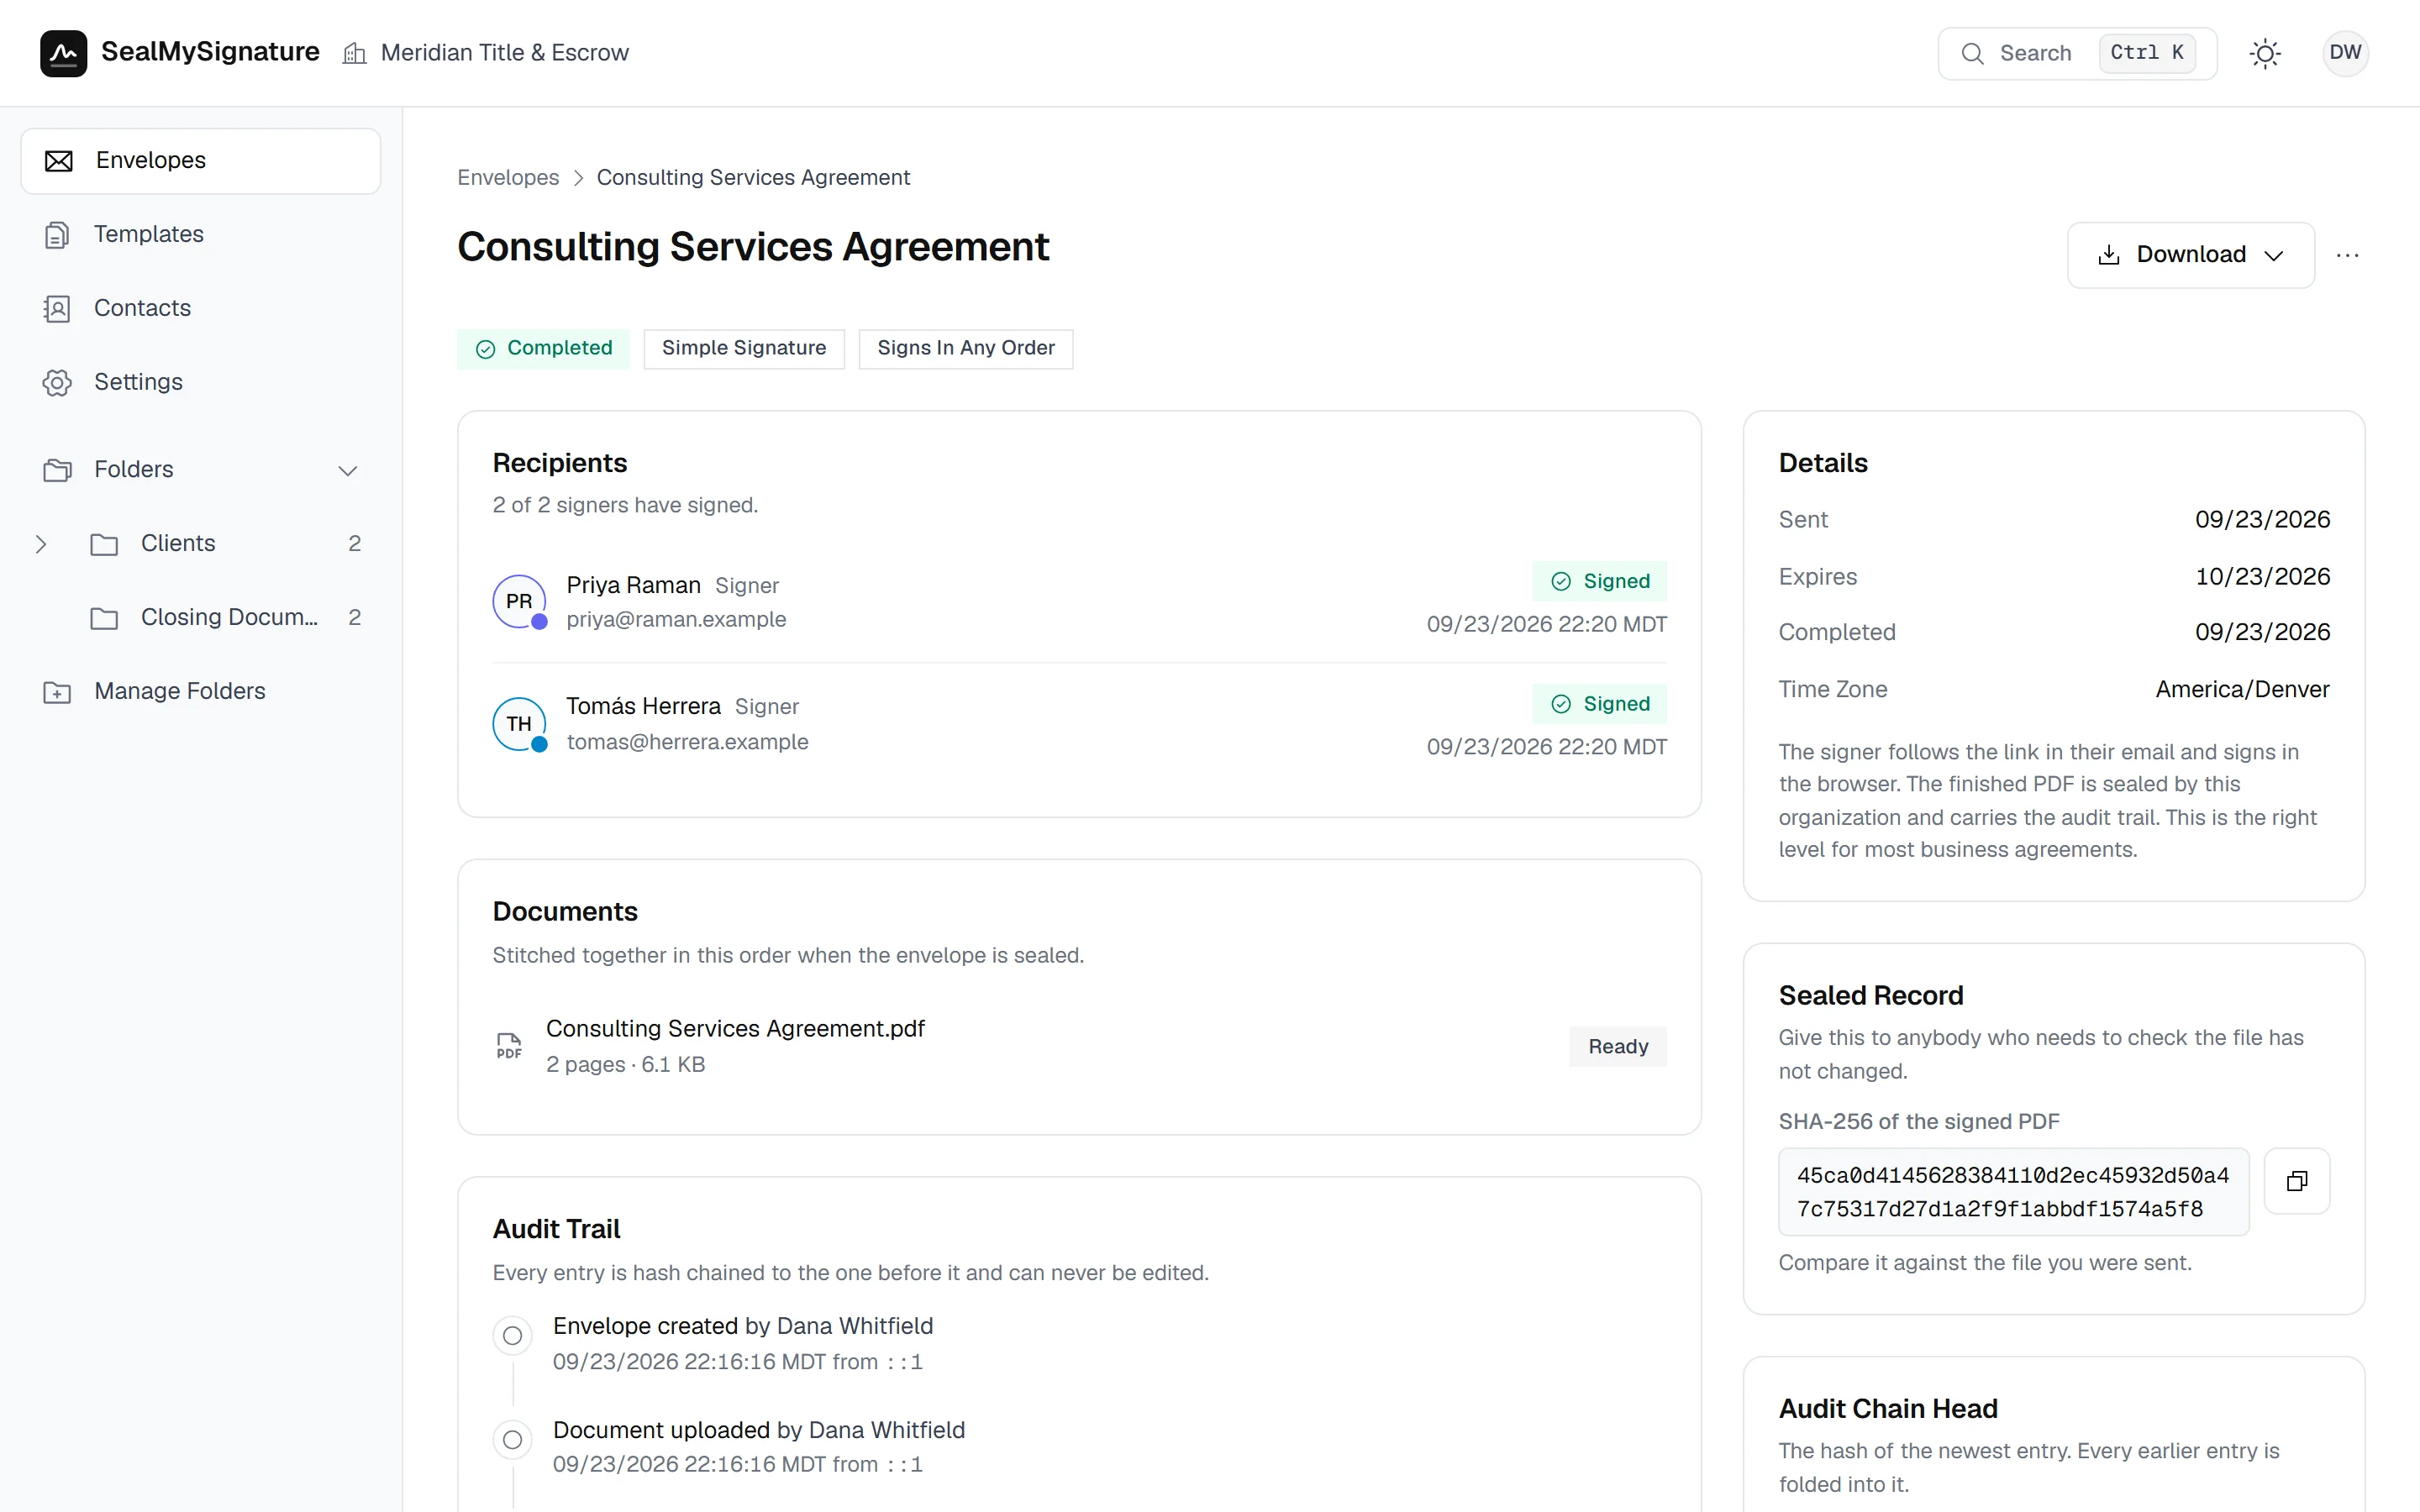The image size is (2420, 1512).
Task: Click the Envelopes breadcrumb link
Action: point(508,177)
